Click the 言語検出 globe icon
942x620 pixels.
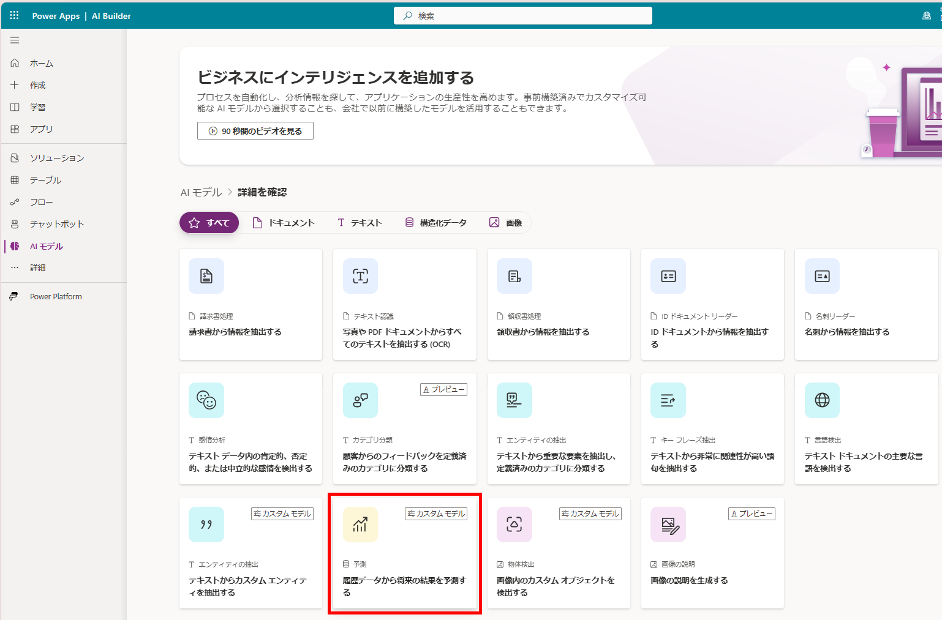tap(822, 400)
